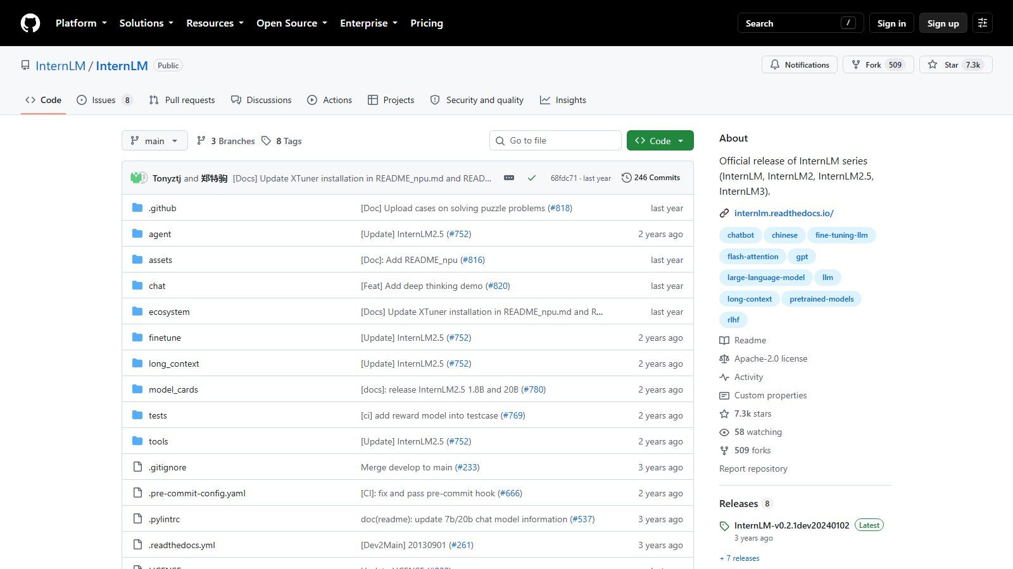The height and width of the screenshot is (569, 1013).
Task: Open pull request #820 link
Action: click(498, 286)
